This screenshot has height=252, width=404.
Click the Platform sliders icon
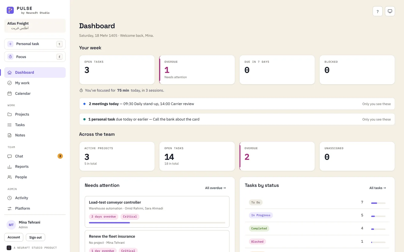coord(10,208)
